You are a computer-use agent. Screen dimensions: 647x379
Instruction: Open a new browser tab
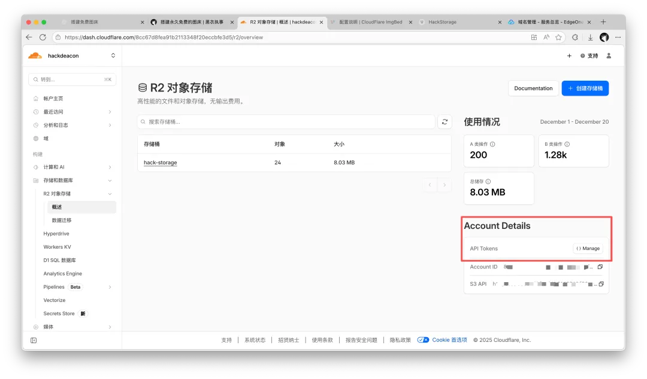pos(603,22)
